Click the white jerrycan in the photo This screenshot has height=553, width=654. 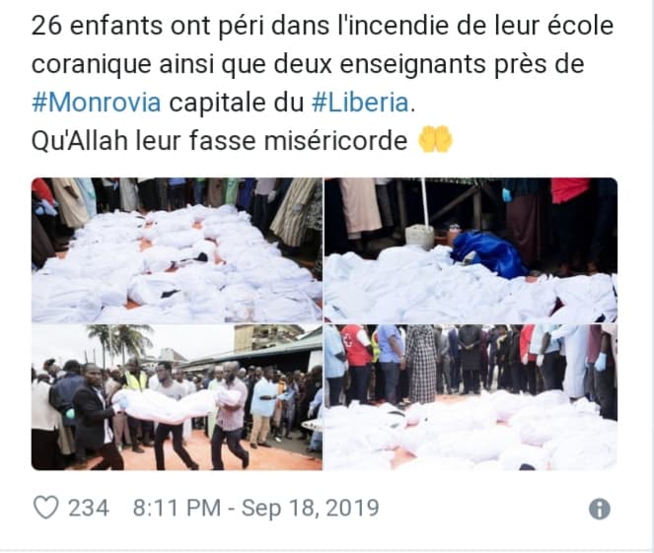click(x=419, y=237)
